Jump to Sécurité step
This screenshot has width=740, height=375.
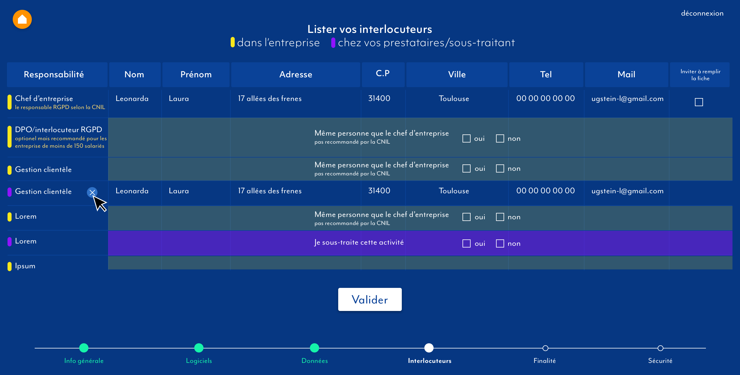tap(660, 361)
